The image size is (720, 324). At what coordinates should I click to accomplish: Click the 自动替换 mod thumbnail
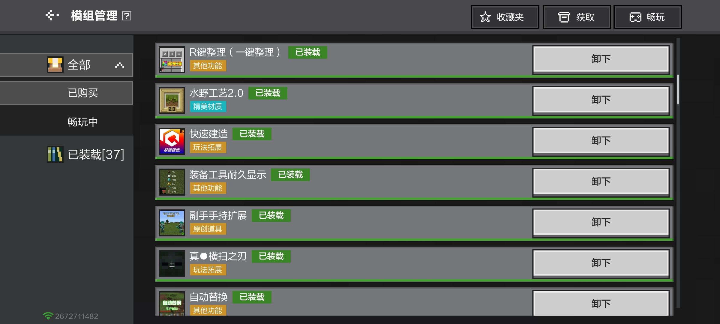(172, 303)
